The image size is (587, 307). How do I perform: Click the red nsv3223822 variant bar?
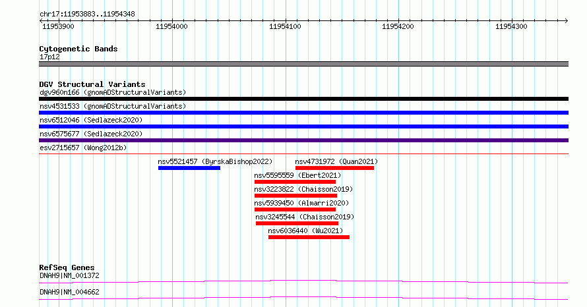click(x=295, y=196)
